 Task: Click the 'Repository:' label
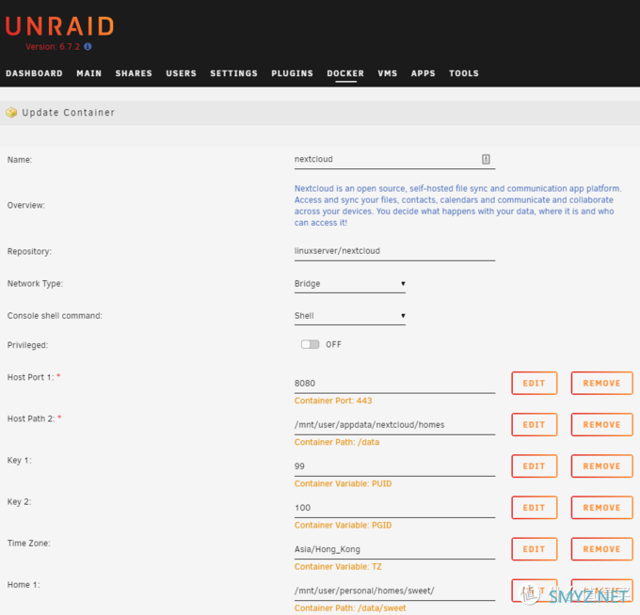point(29,252)
